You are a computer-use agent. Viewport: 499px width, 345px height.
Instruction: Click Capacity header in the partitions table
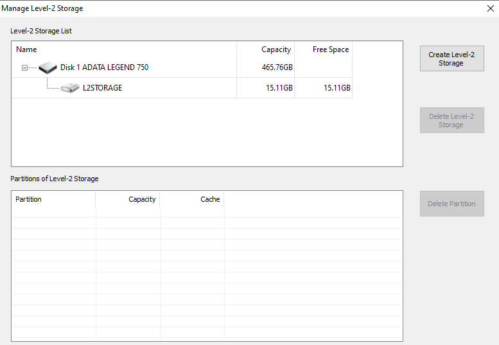142,199
